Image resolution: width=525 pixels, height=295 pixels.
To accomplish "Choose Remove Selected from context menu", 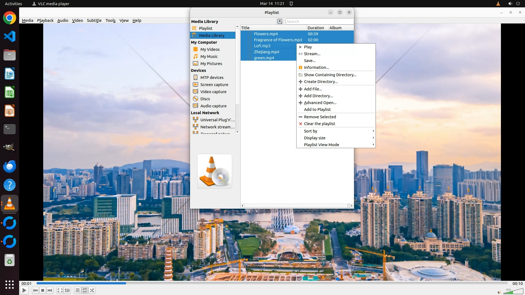I will pos(320,117).
